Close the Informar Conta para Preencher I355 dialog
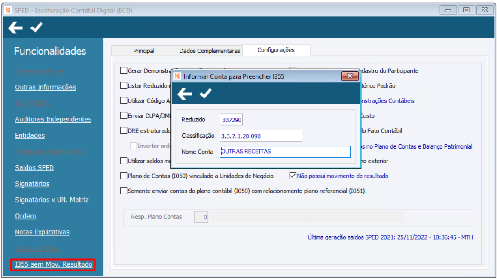Image resolution: width=497 pixels, height=279 pixels. pyautogui.click(x=350, y=76)
